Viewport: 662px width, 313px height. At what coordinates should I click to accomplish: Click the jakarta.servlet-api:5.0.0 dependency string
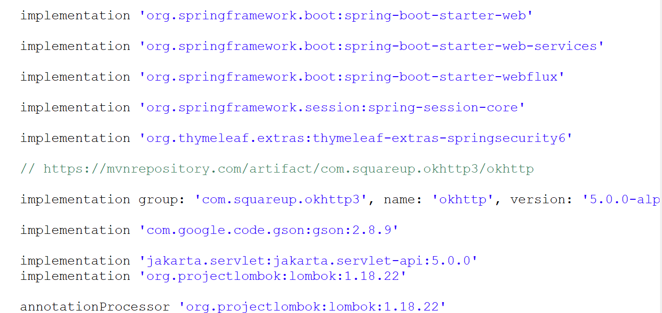pos(309,261)
